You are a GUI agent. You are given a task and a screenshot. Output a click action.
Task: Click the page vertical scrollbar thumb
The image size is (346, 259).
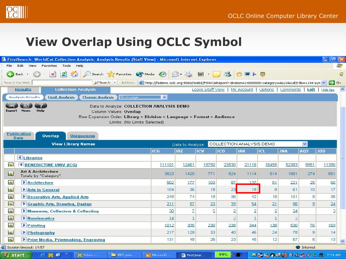coord(342,157)
